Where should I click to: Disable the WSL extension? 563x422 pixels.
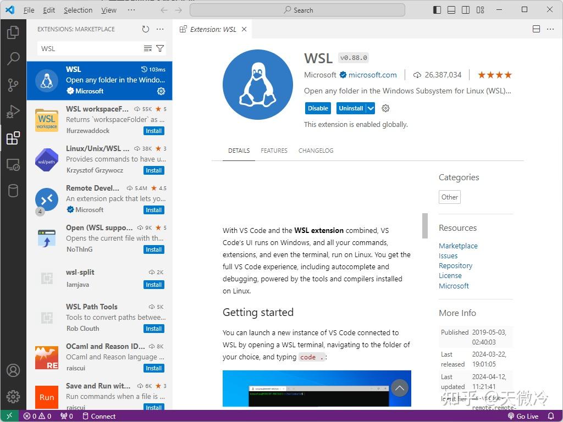click(318, 108)
